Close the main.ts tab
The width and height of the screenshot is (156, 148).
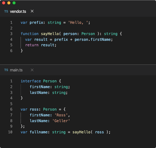(32, 70)
